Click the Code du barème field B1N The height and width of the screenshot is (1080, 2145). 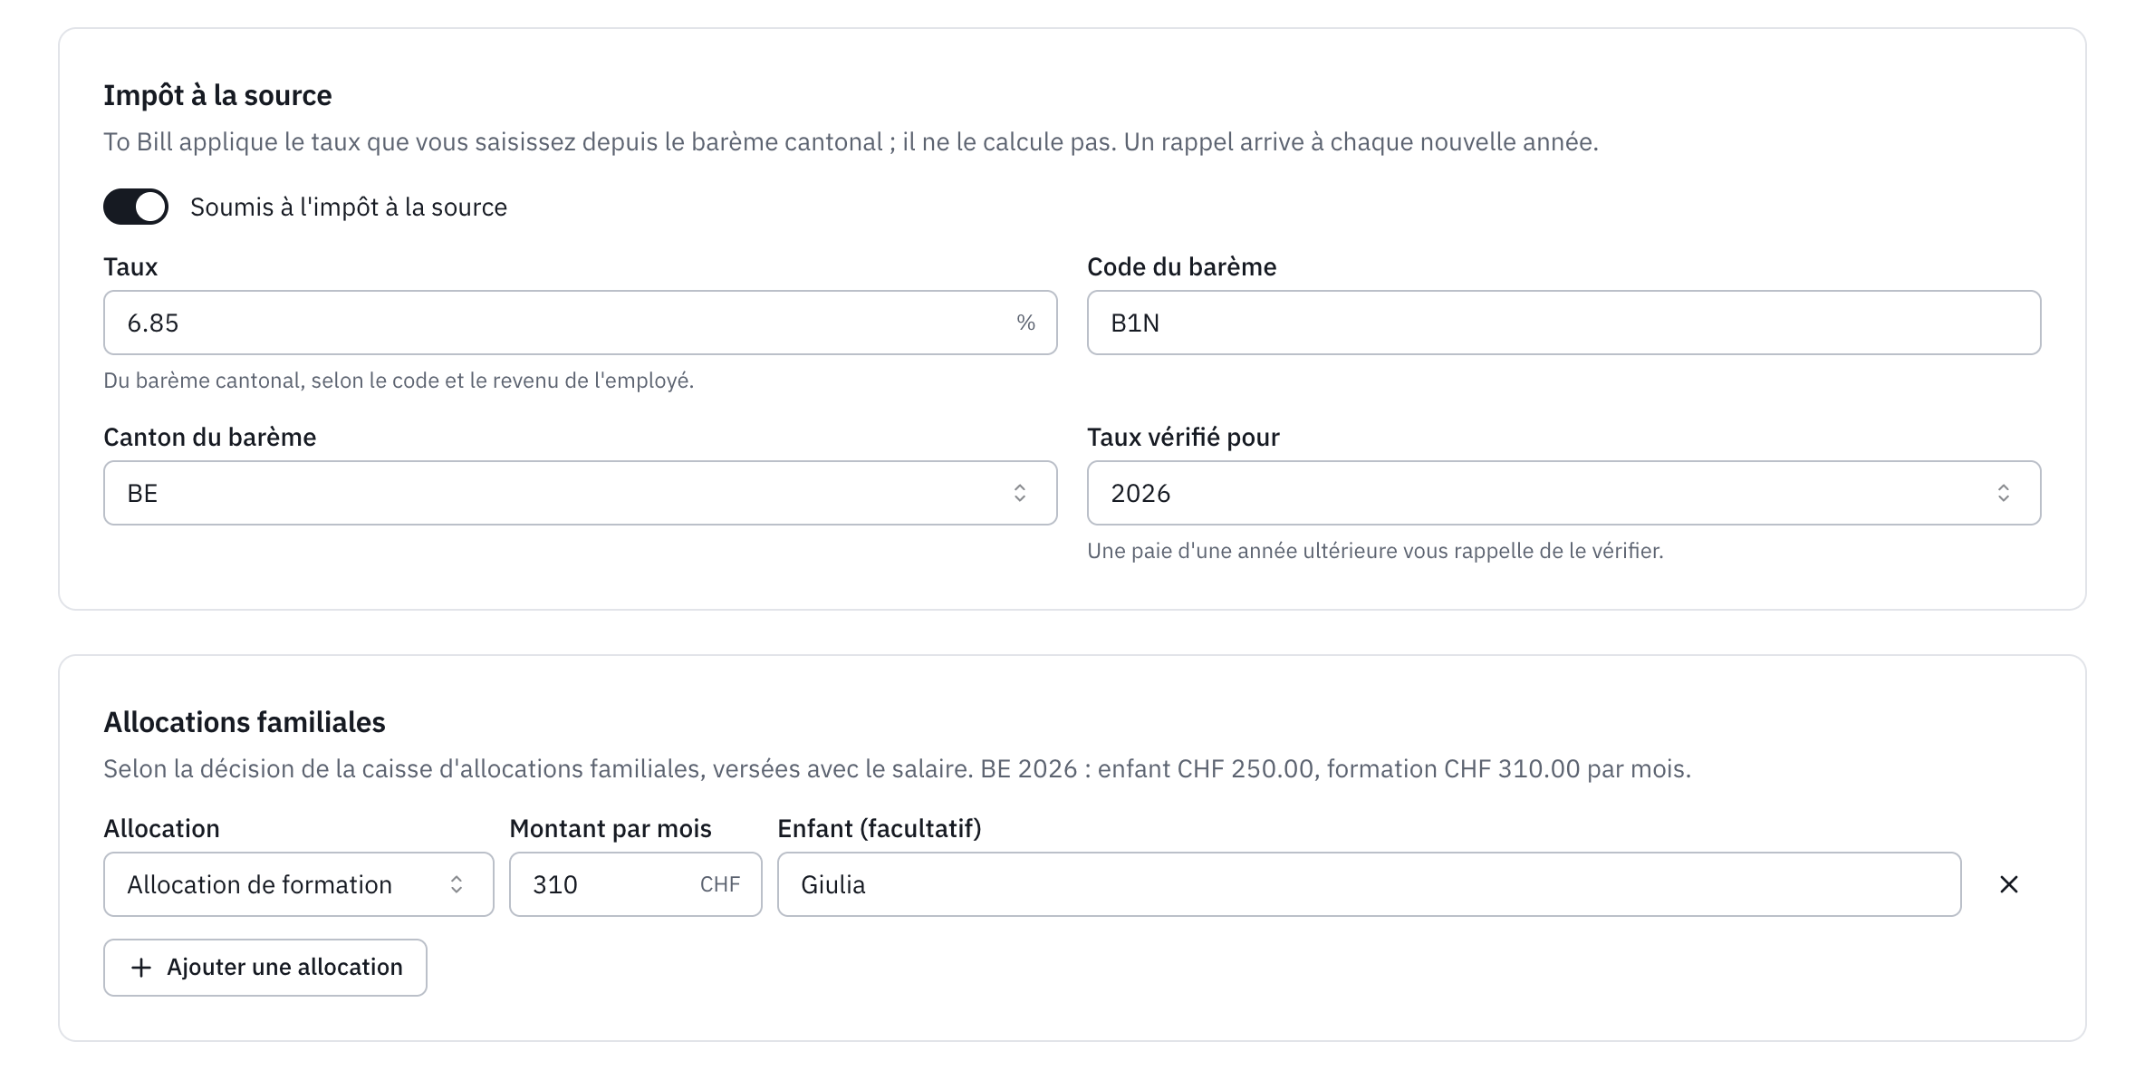click(x=1563, y=323)
